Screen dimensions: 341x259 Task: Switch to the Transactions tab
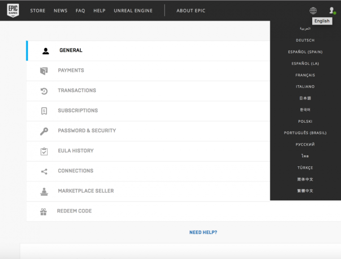tap(148, 91)
